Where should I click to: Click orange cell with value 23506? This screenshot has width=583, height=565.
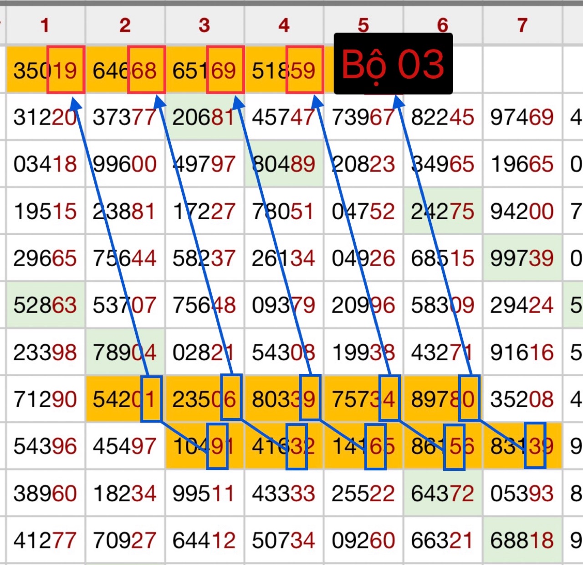tap(205, 399)
